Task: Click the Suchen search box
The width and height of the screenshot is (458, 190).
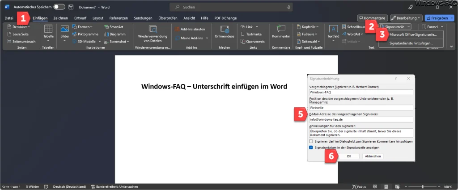Action: (231, 7)
